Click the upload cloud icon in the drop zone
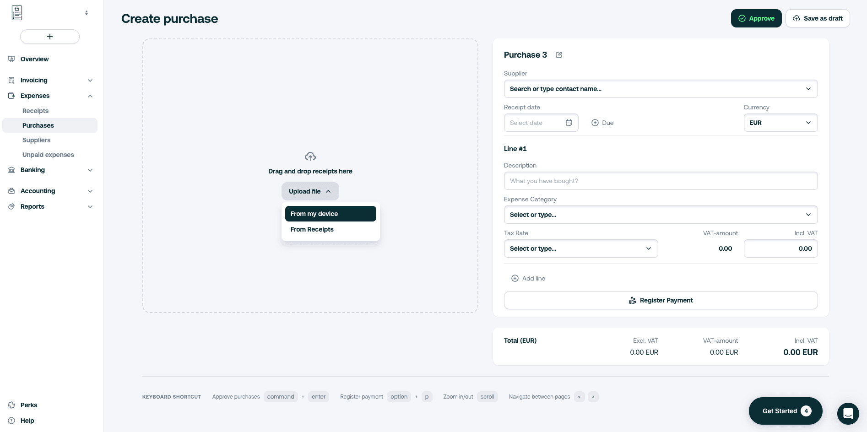867x432 pixels. (x=310, y=156)
